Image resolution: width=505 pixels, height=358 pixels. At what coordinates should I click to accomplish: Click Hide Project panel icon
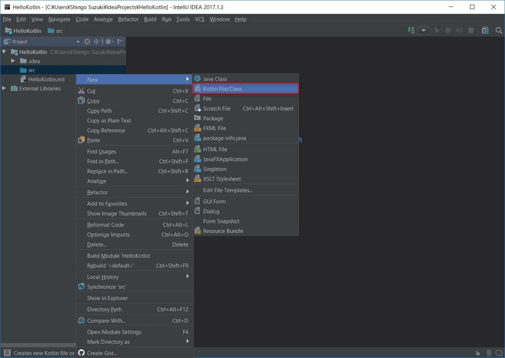[x=120, y=41]
